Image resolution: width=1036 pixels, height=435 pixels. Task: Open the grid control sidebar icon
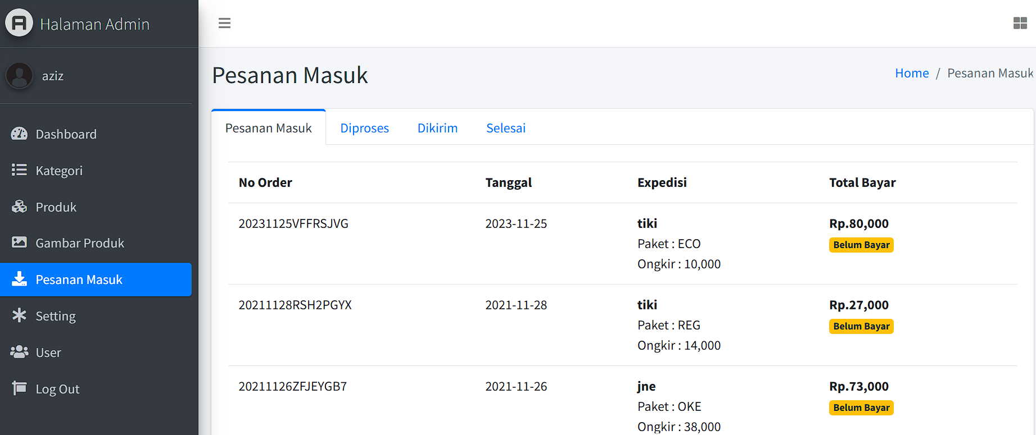coord(1020,23)
